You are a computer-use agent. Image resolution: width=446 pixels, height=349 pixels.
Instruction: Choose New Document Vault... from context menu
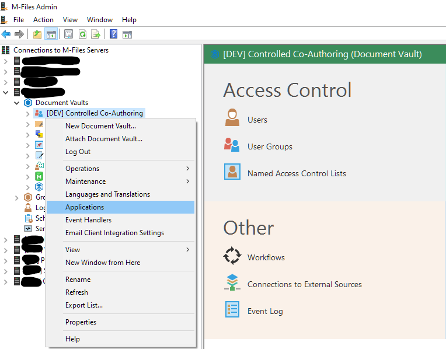(x=121, y=125)
